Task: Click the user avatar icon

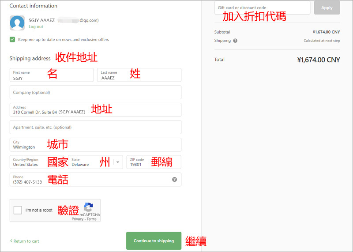Action: 17,23
